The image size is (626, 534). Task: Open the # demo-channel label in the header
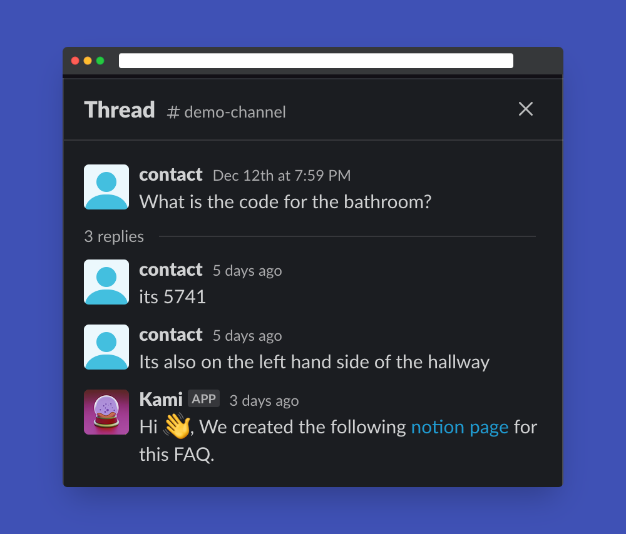click(227, 112)
